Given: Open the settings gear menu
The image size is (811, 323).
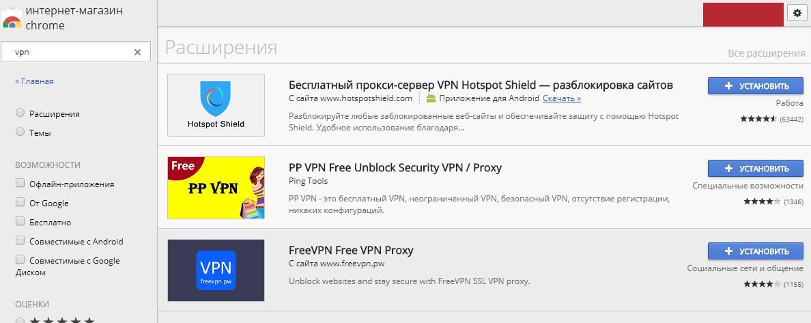Looking at the screenshot, I should click(797, 14).
